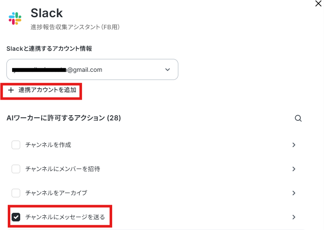Check the チャンネルを作成 checkbox

16,145
